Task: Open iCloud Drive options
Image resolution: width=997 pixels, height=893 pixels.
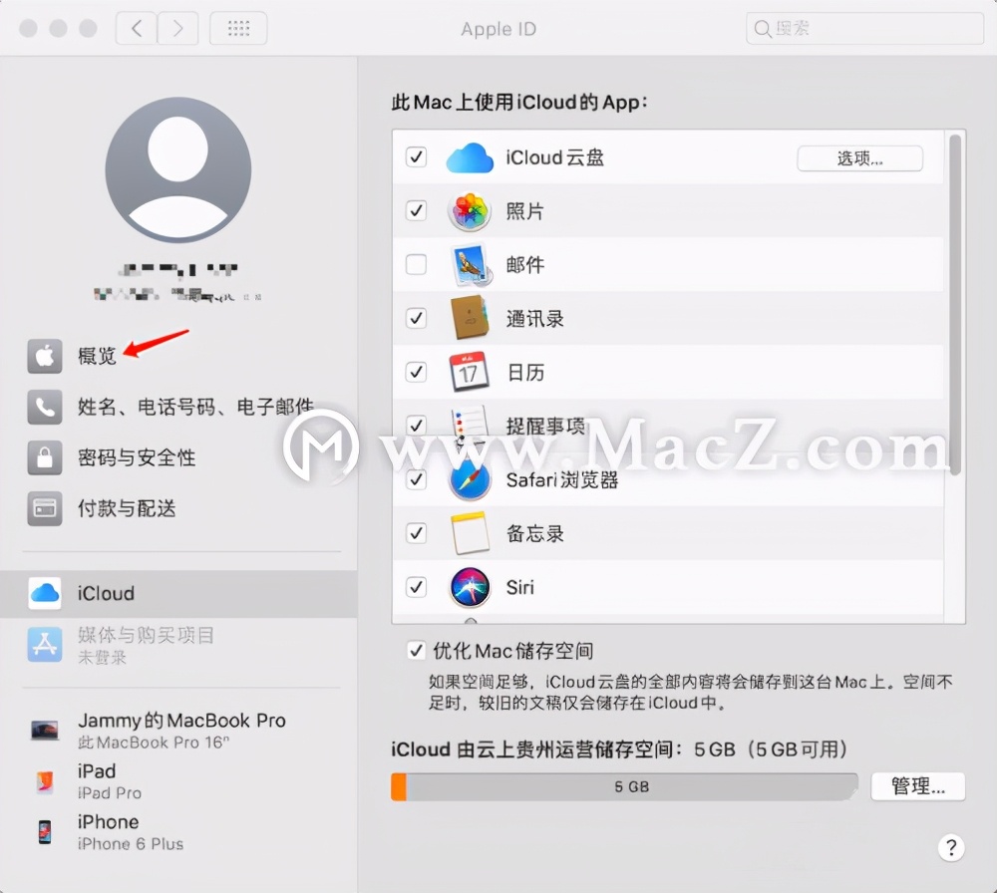Action: 858,157
